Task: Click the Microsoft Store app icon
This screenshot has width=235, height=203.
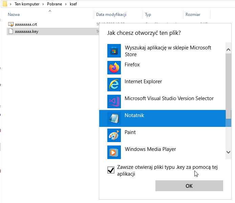Action: pos(114,51)
